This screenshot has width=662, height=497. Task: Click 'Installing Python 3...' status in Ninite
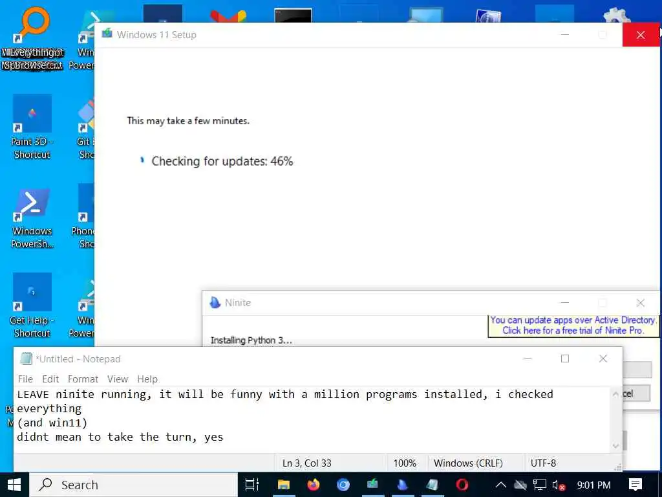[x=251, y=340]
